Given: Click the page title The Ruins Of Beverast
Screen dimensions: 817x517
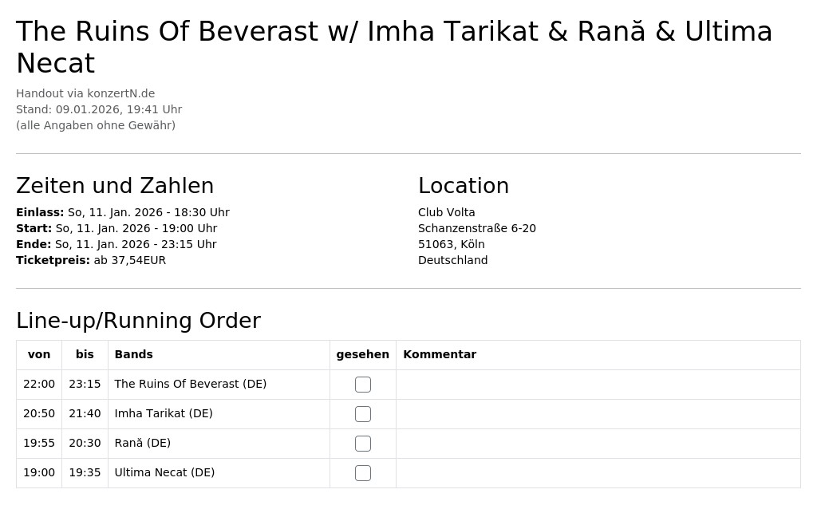Looking at the screenshot, I should [394, 47].
